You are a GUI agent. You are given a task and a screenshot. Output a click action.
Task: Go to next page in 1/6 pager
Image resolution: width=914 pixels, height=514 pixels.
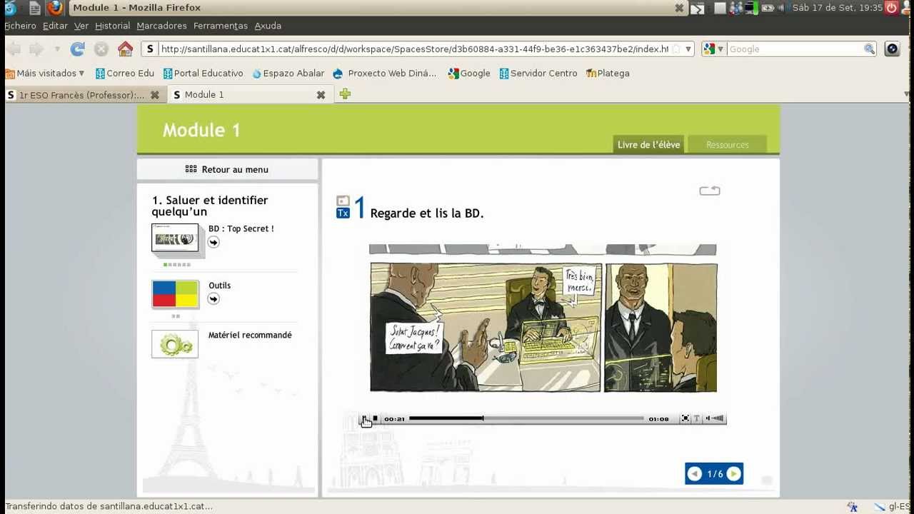733,474
